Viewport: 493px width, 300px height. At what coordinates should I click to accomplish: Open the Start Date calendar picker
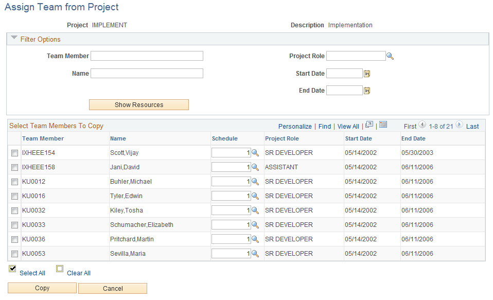tap(367, 73)
